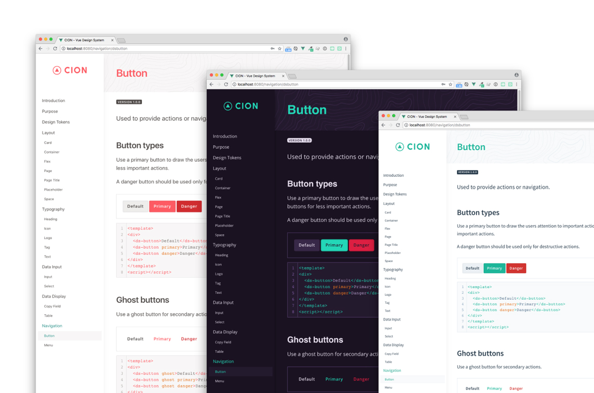594x393 pixels.
Task: Click the green CION logo in the front window
Action: pos(413,147)
